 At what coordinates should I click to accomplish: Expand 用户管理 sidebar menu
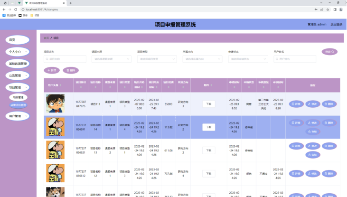coord(18,116)
